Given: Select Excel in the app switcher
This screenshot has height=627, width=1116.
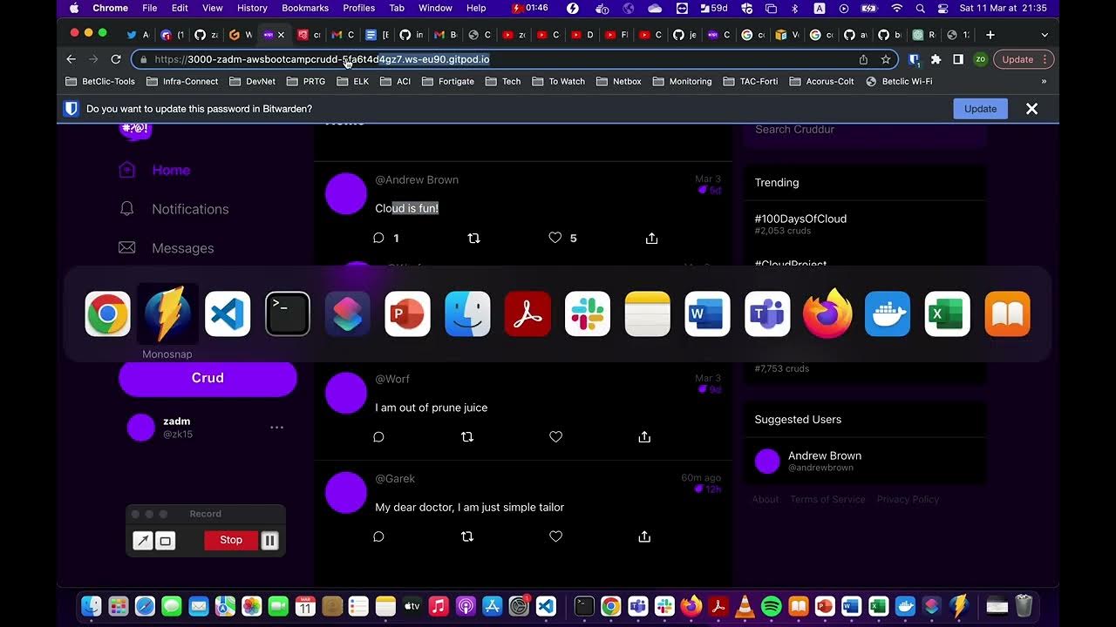Looking at the screenshot, I should click(948, 313).
